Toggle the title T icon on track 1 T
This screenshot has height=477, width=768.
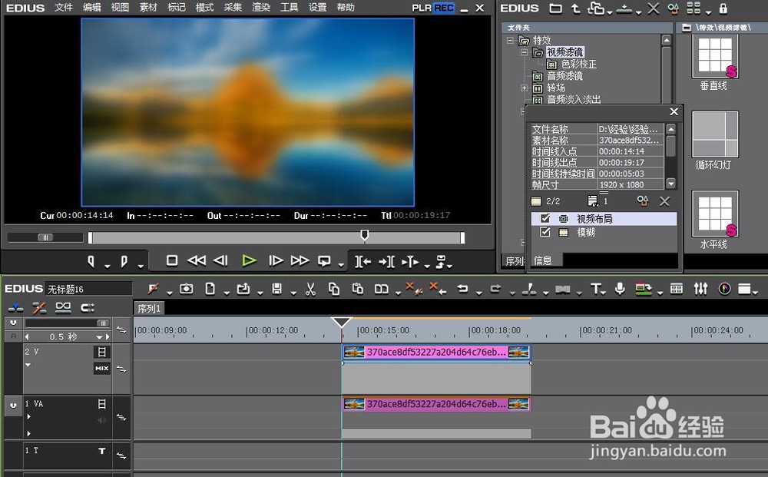pos(102,451)
